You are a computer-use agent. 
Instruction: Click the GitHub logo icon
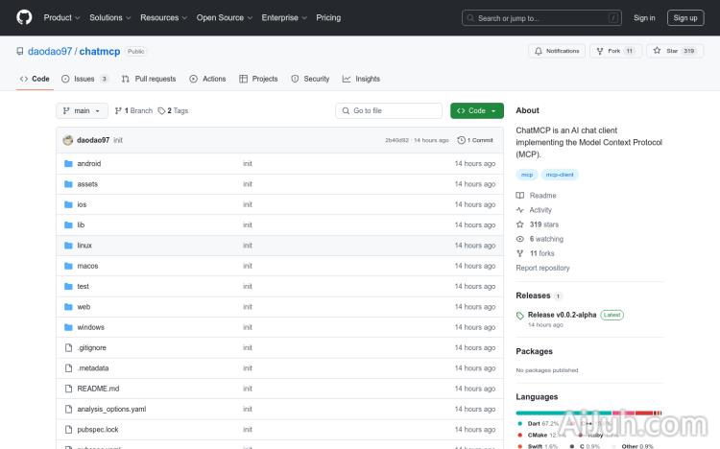tap(24, 17)
